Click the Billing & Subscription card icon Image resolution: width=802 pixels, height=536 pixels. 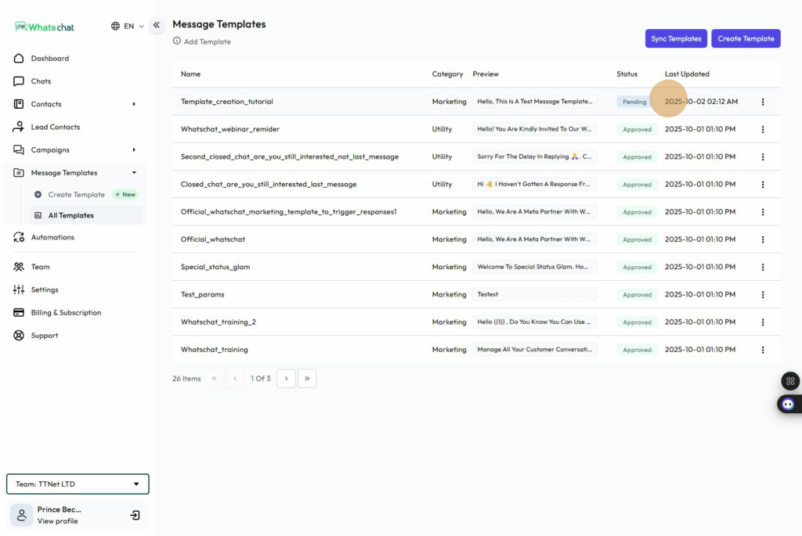click(19, 313)
